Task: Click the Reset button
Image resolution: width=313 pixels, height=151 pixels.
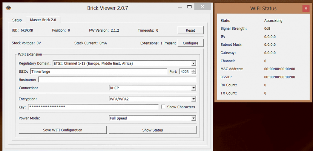Action: coord(190,30)
